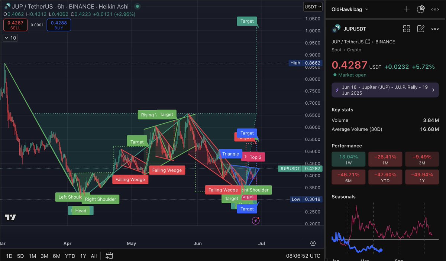
Task: Click the Falling Wedge label near May
Action: (167, 170)
